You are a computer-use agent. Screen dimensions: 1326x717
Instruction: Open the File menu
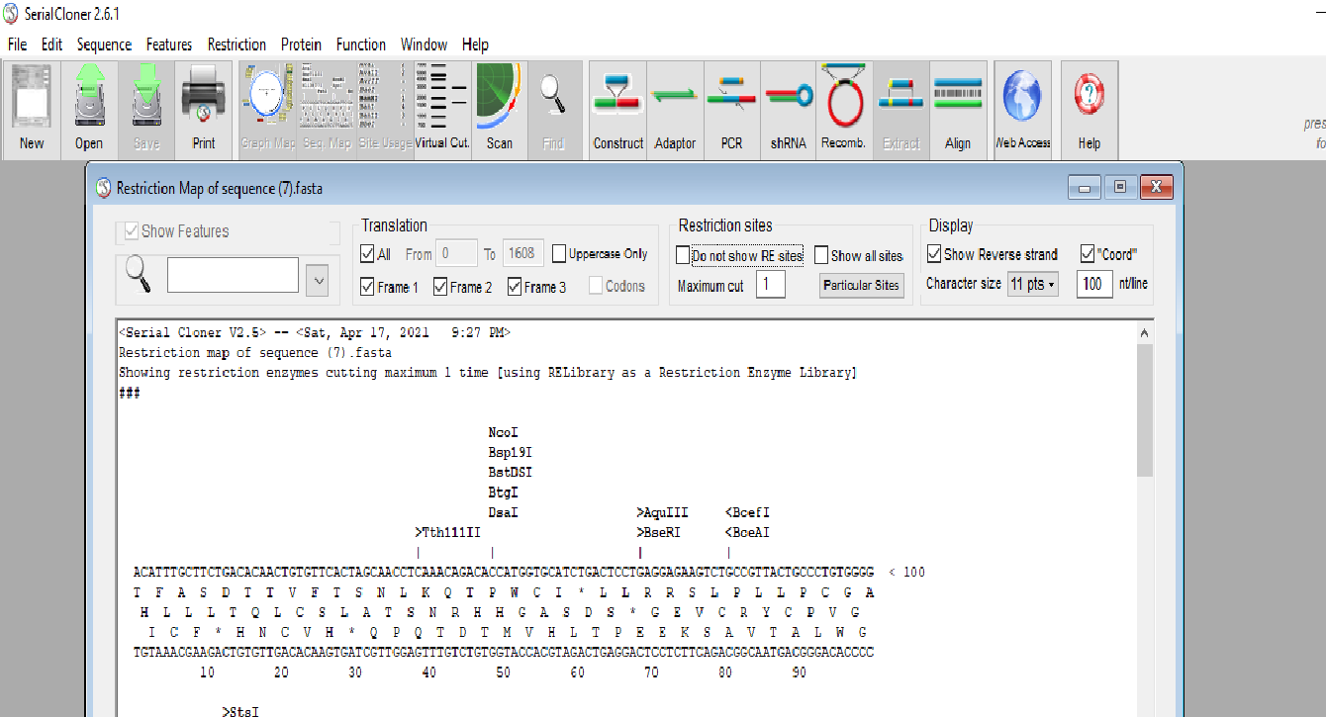pos(18,45)
